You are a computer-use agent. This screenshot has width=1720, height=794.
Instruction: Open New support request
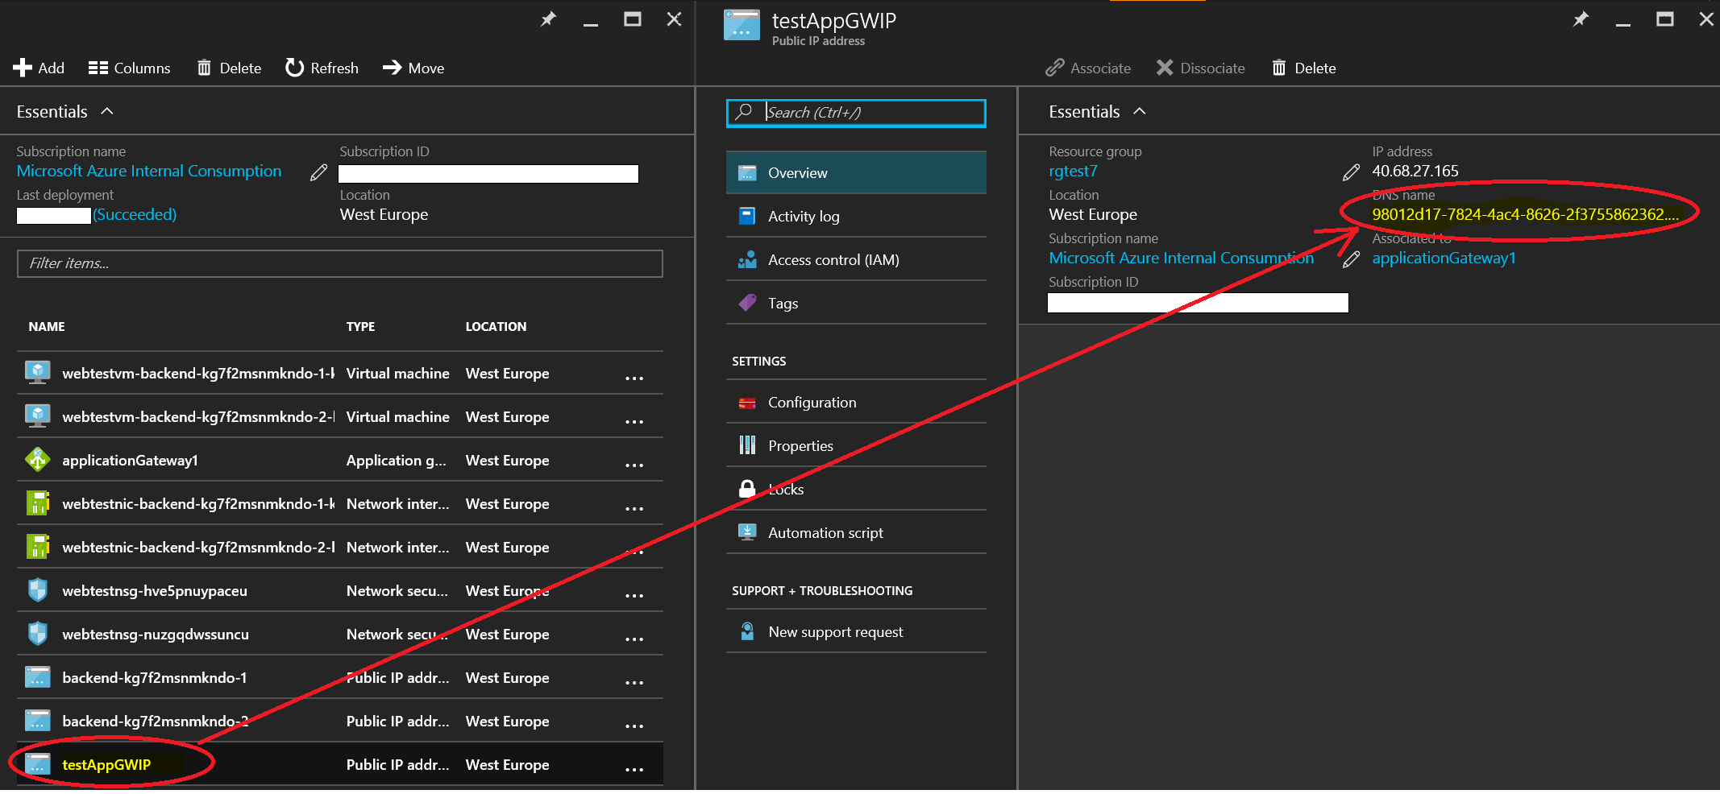[x=856, y=631]
